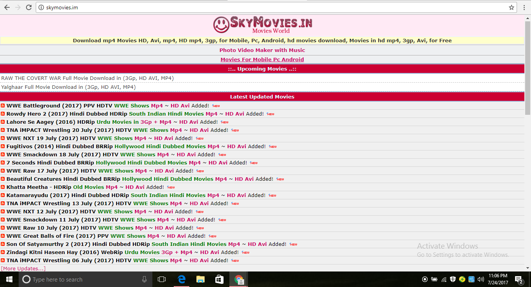Click the yellow plus security tray icon
The width and height of the screenshot is (531, 287).
coord(462,279)
